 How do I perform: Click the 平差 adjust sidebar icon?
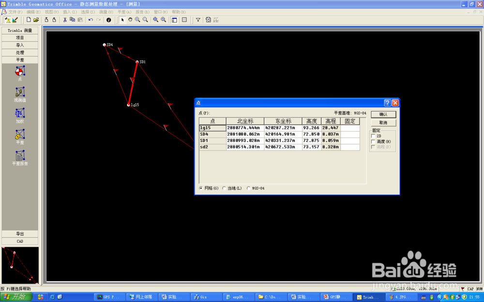click(x=20, y=137)
